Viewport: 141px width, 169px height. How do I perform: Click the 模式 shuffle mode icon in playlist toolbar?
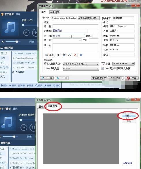pyautogui.click(x=54, y=86)
